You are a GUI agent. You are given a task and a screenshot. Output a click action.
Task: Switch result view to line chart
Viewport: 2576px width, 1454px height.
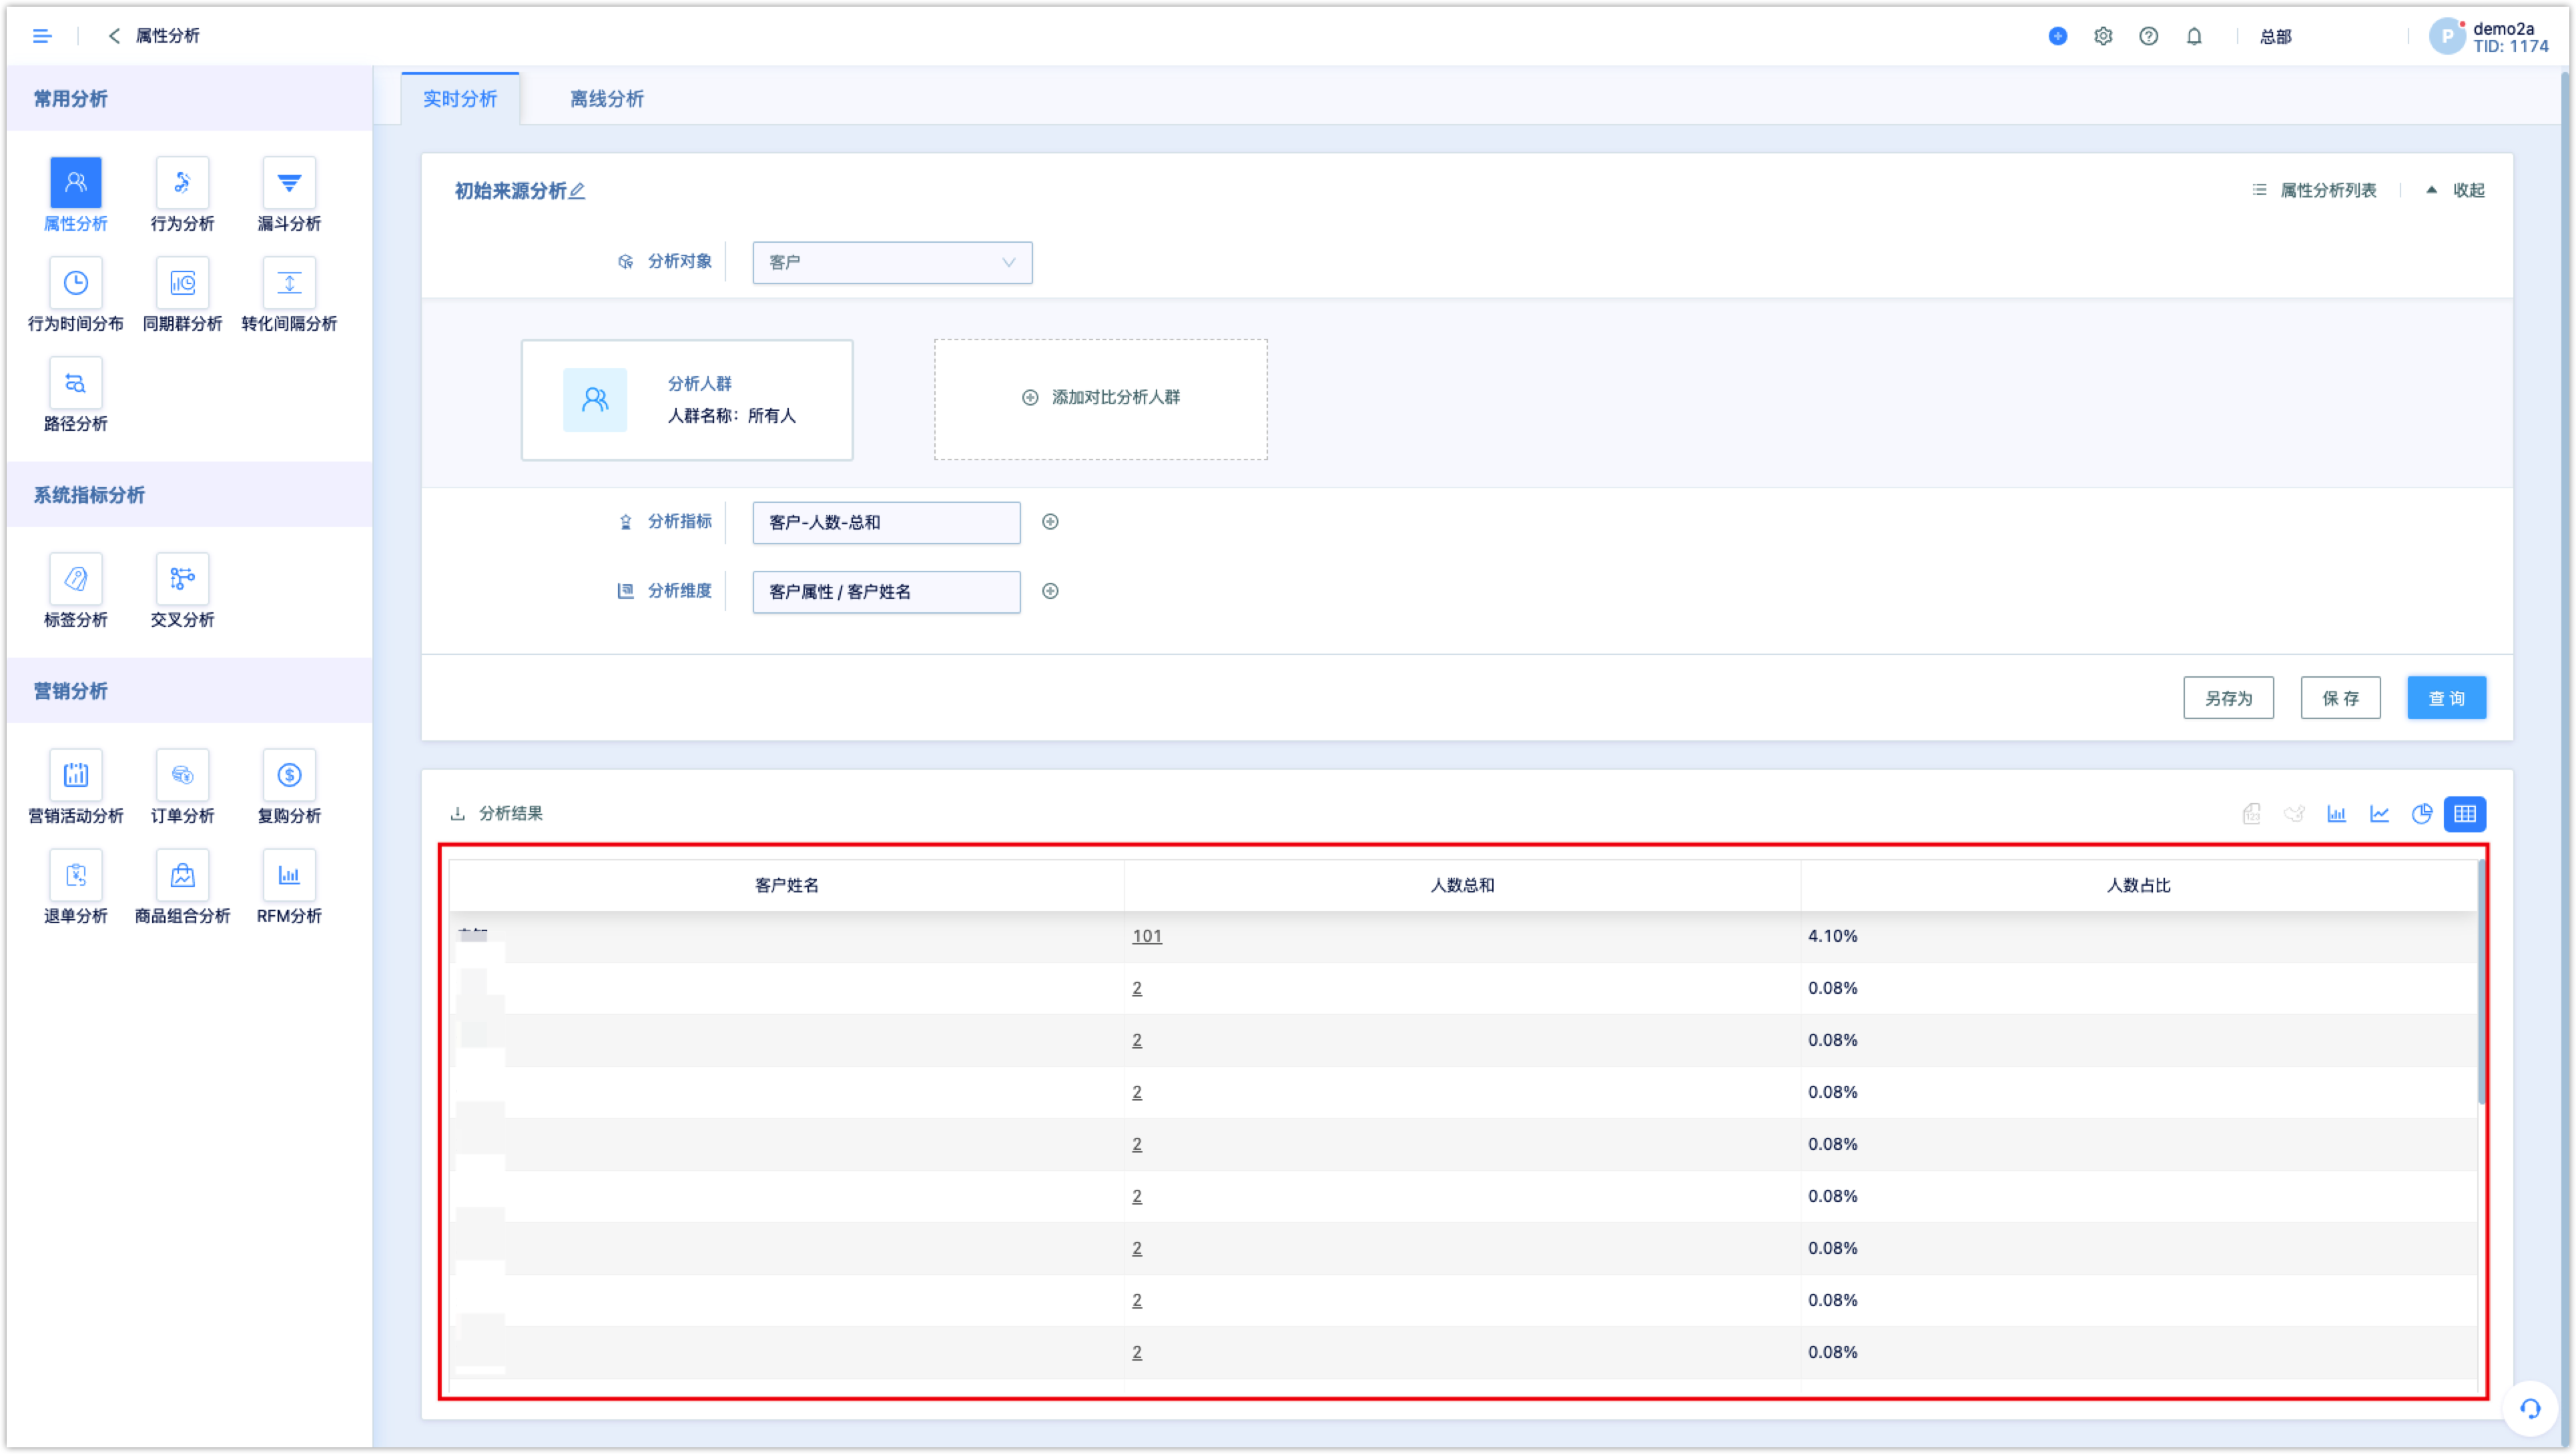click(x=2379, y=814)
